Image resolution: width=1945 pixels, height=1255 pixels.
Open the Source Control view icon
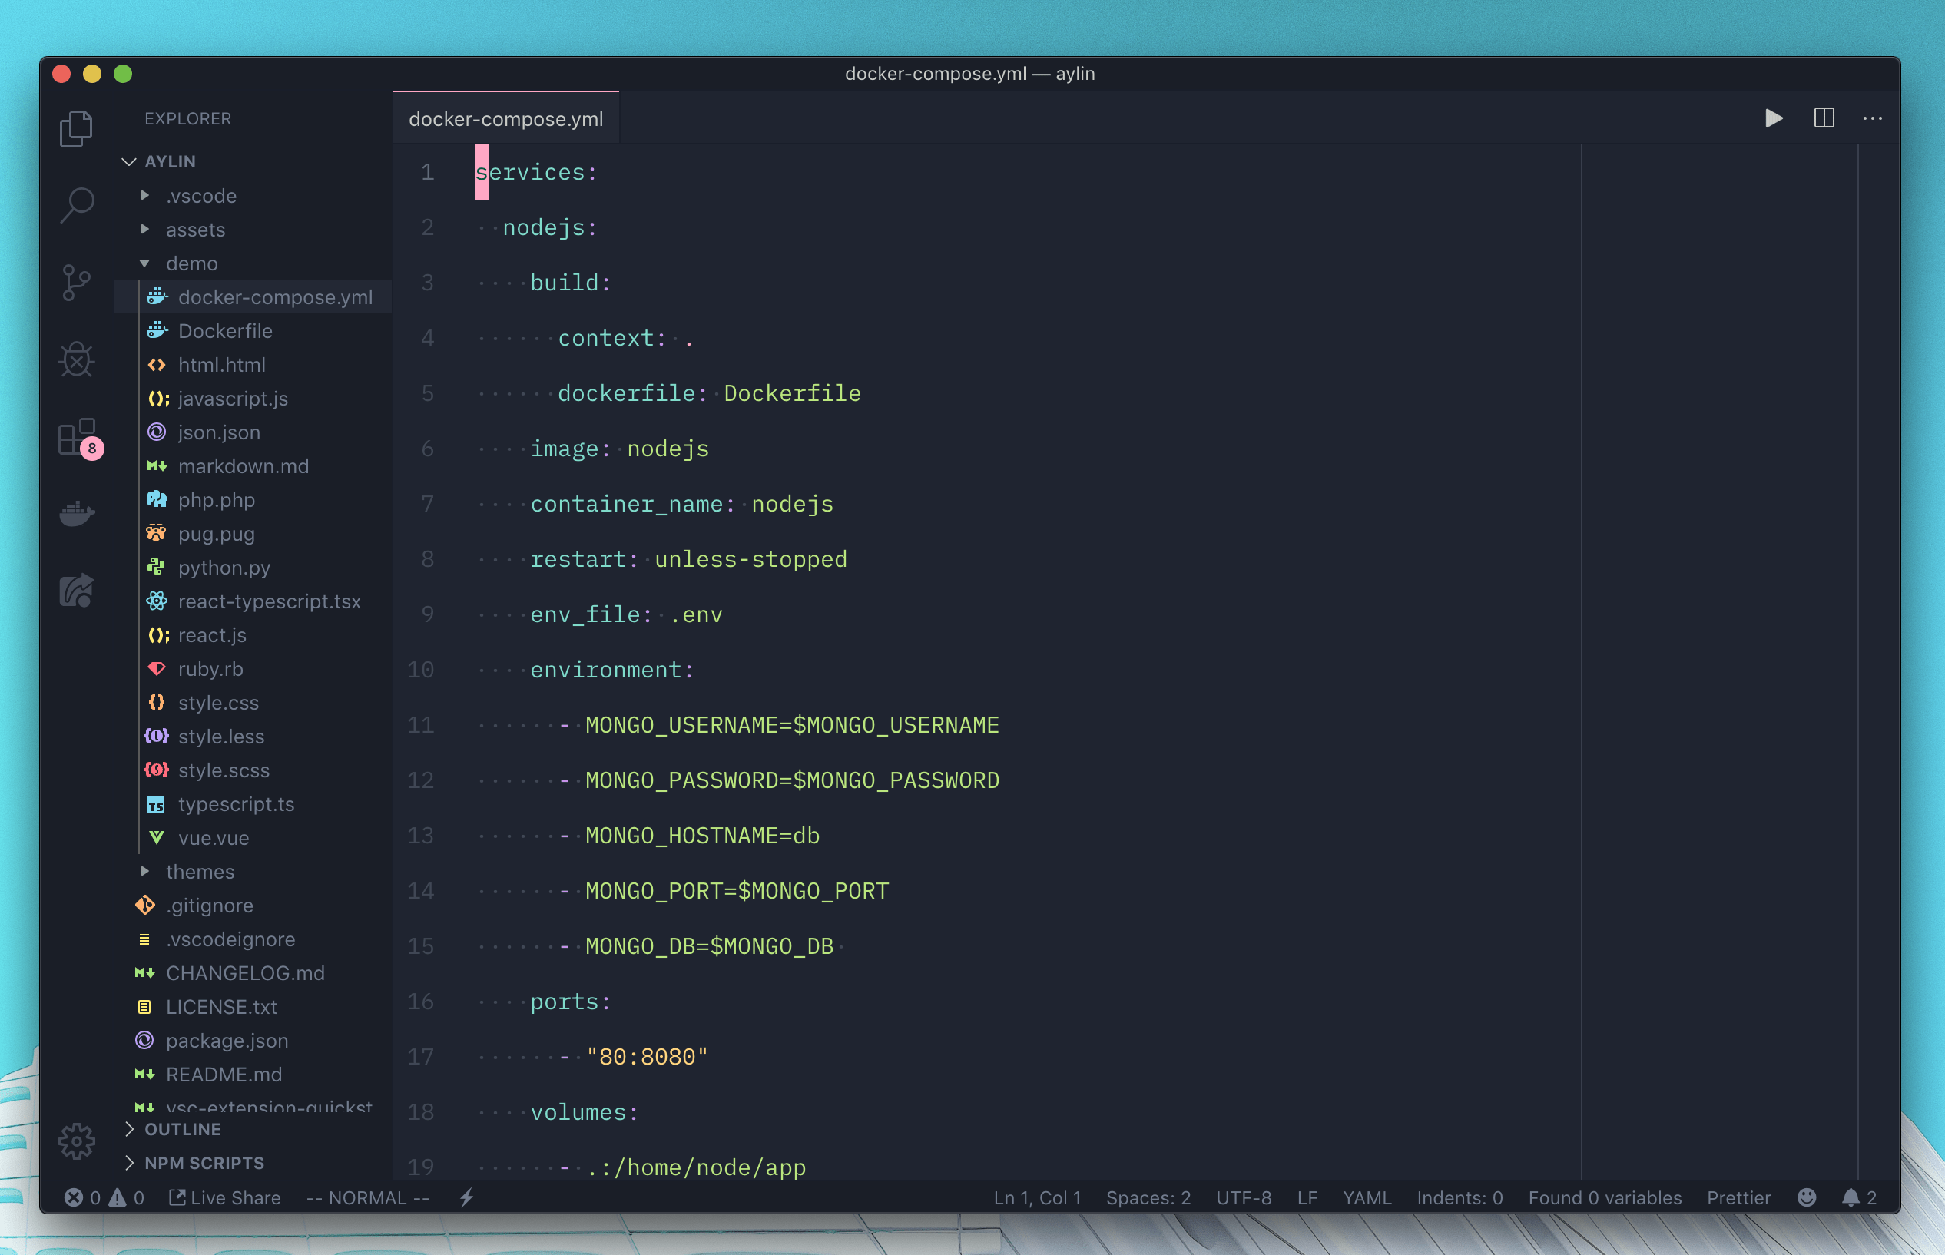coord(76,283)
